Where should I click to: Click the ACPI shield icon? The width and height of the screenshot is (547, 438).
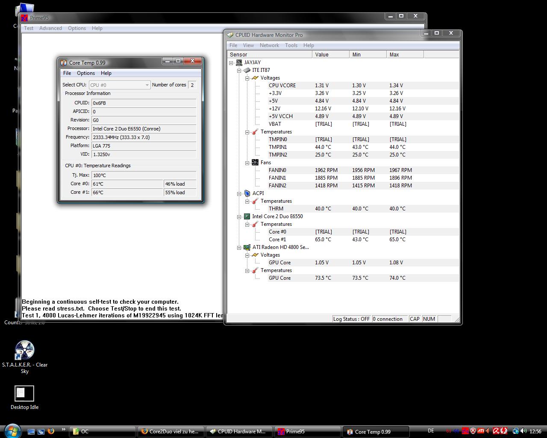pos(247,193)
